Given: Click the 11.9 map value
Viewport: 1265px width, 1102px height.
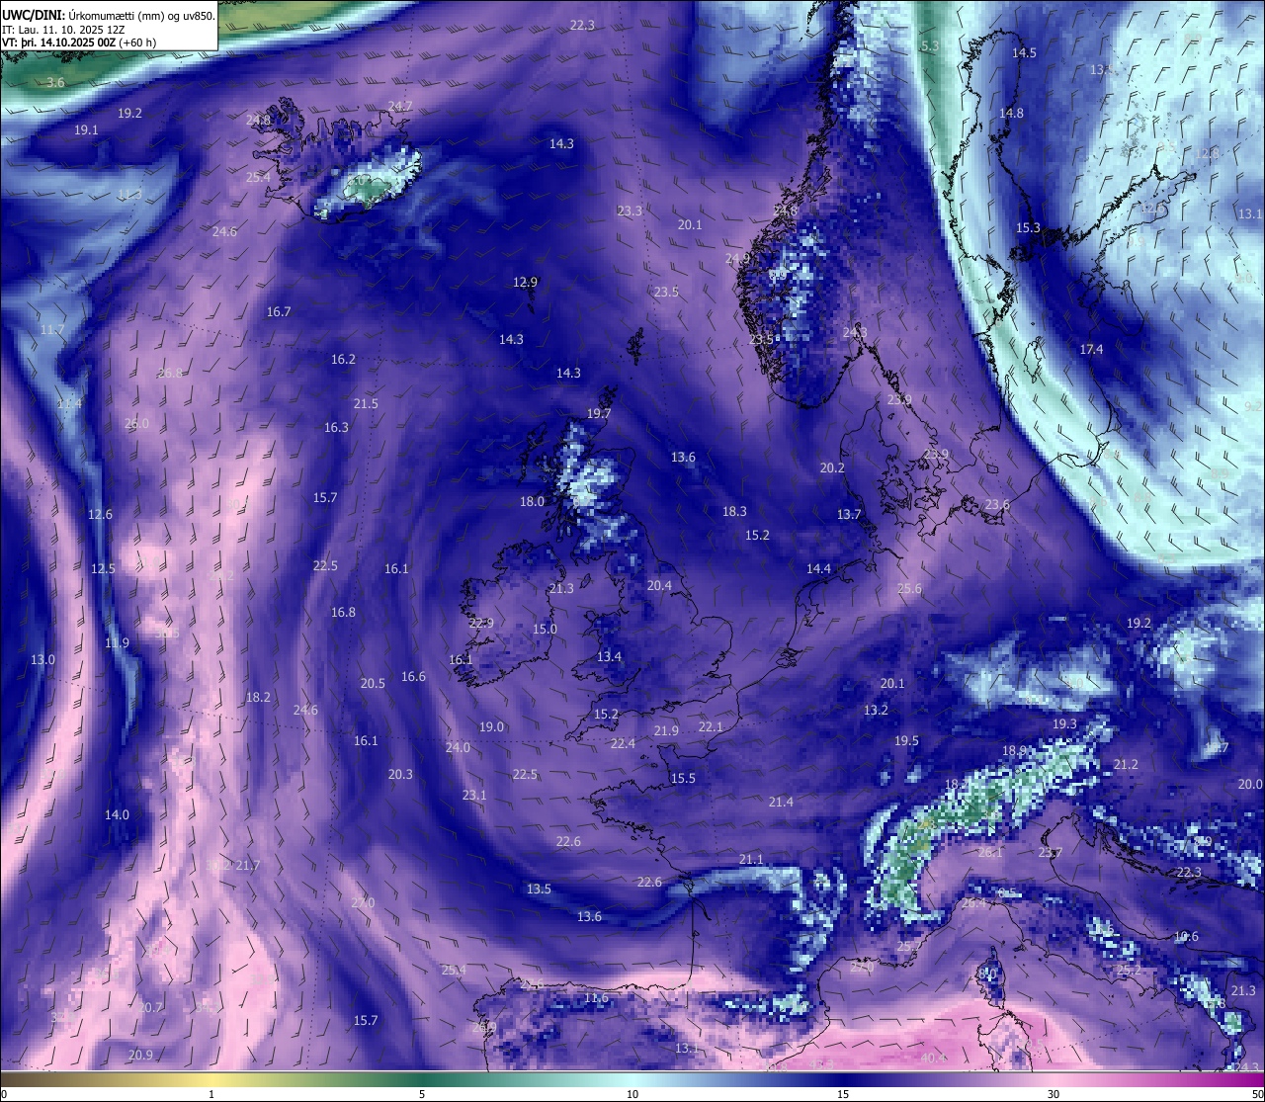Looking at the screenshot, I should point(117,643).
